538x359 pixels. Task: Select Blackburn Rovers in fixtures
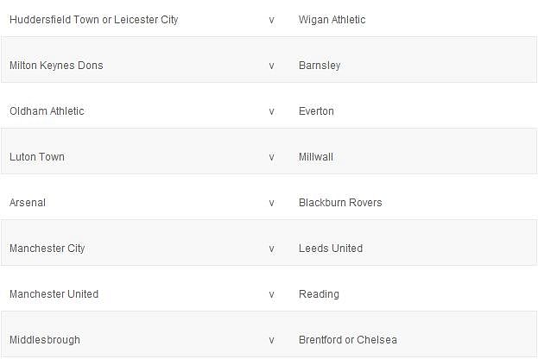click(340, 202)
